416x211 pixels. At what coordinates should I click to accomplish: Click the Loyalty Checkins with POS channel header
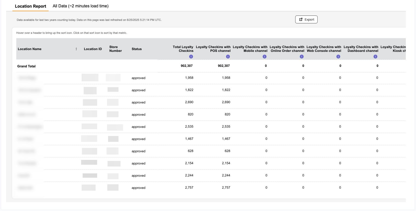(213, 49)
